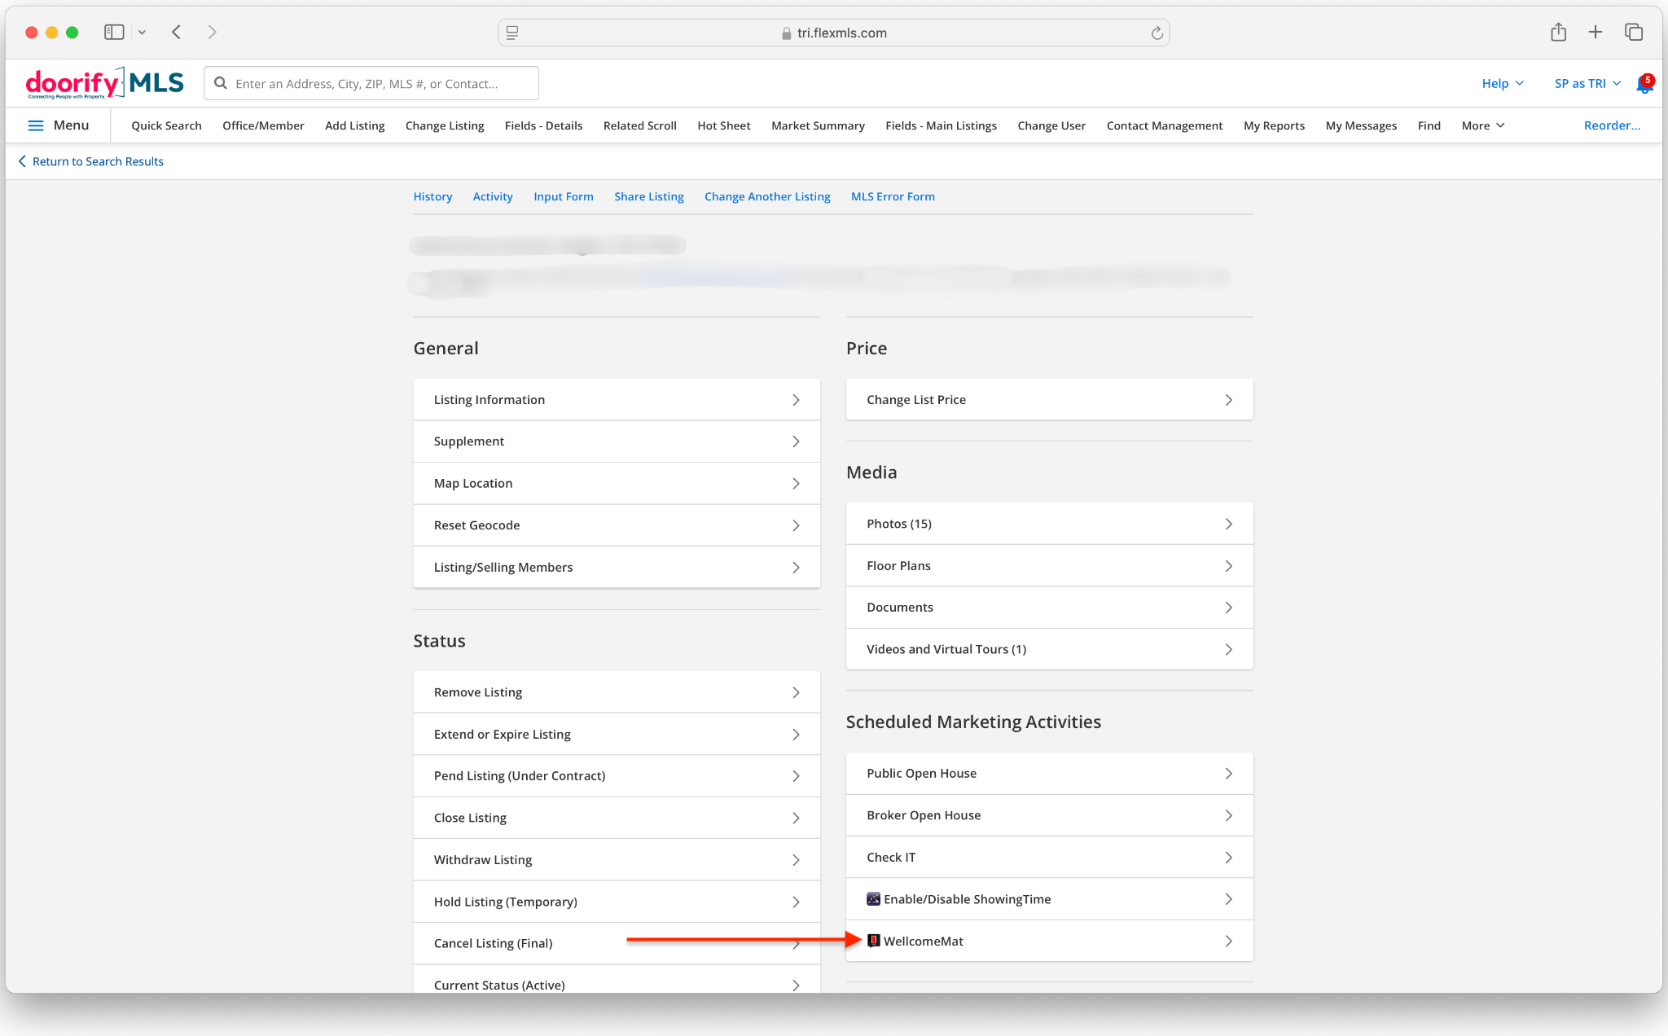Click the Return to Search Results link
Screen dimensions: 1668x1036
(x=90, y=161)
